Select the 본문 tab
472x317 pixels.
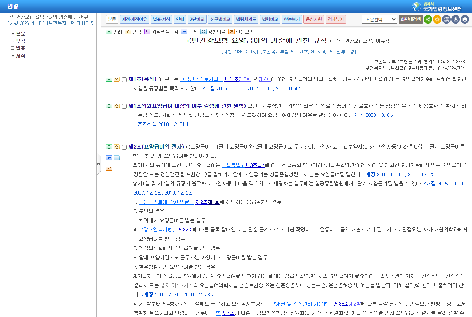pyautogui.click(x=112, y=19)
